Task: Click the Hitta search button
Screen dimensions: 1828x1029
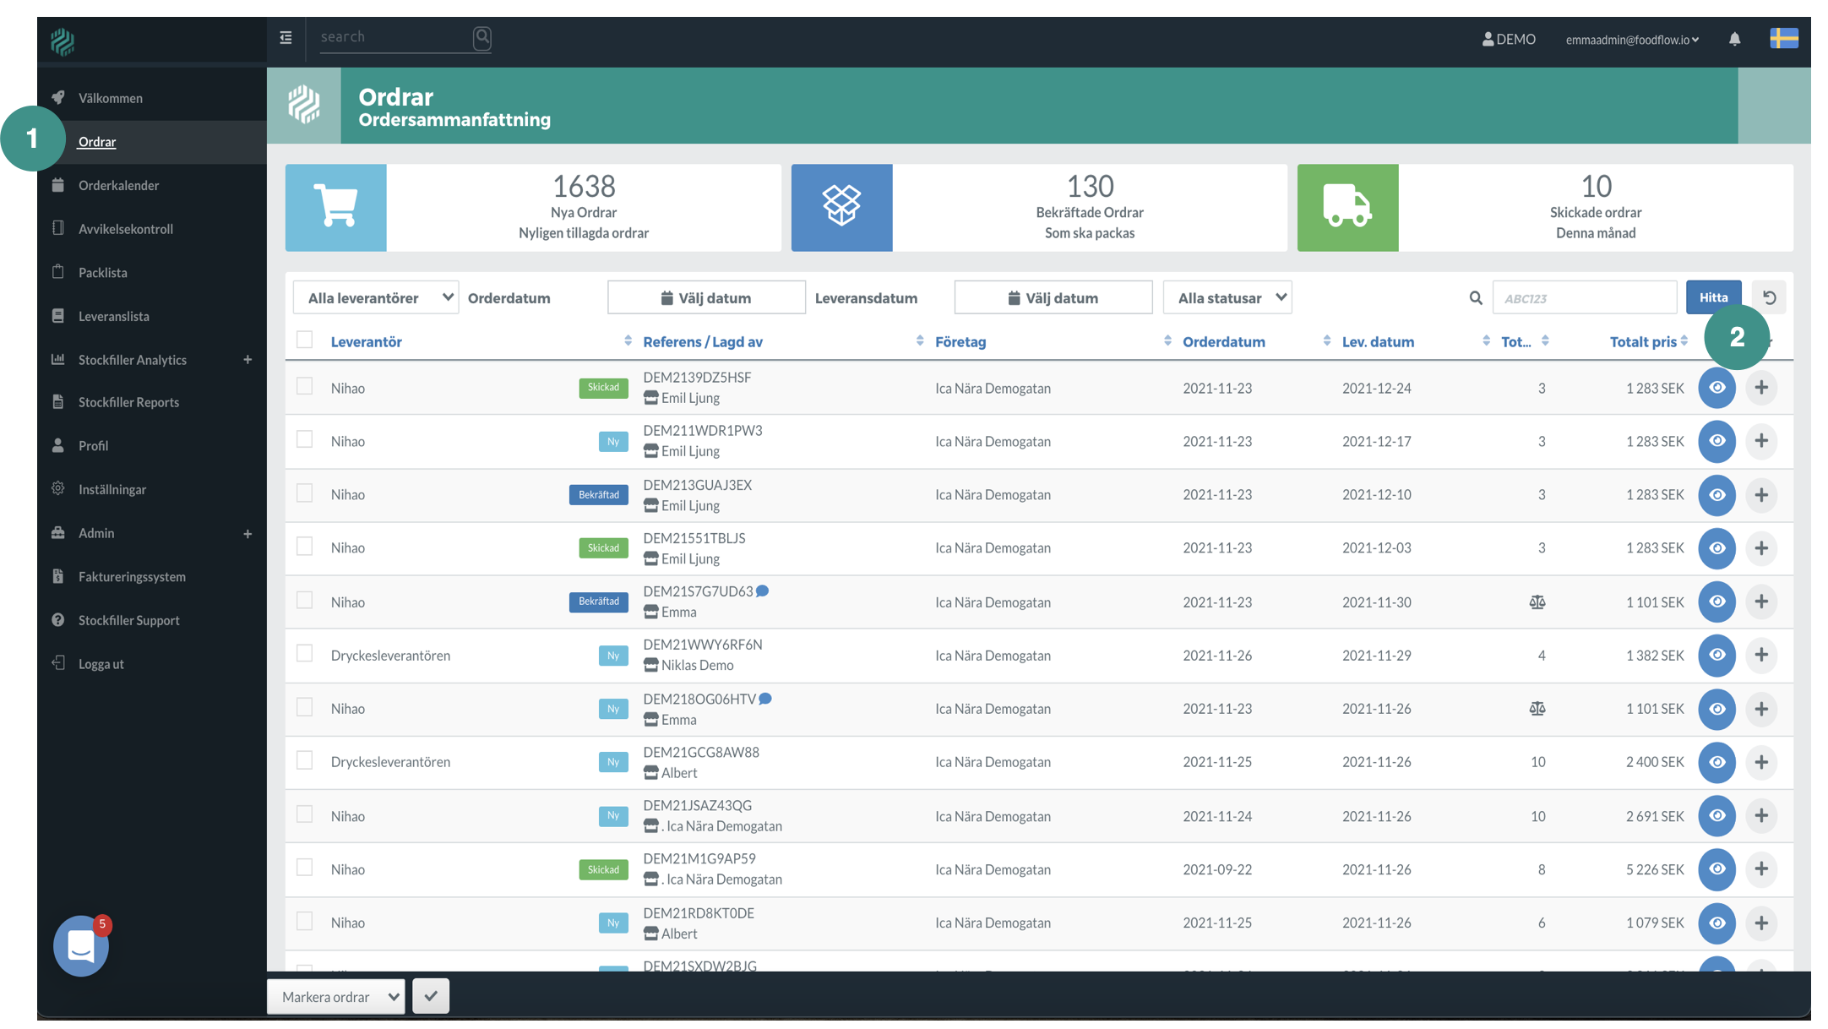Action: [1713, 297]
